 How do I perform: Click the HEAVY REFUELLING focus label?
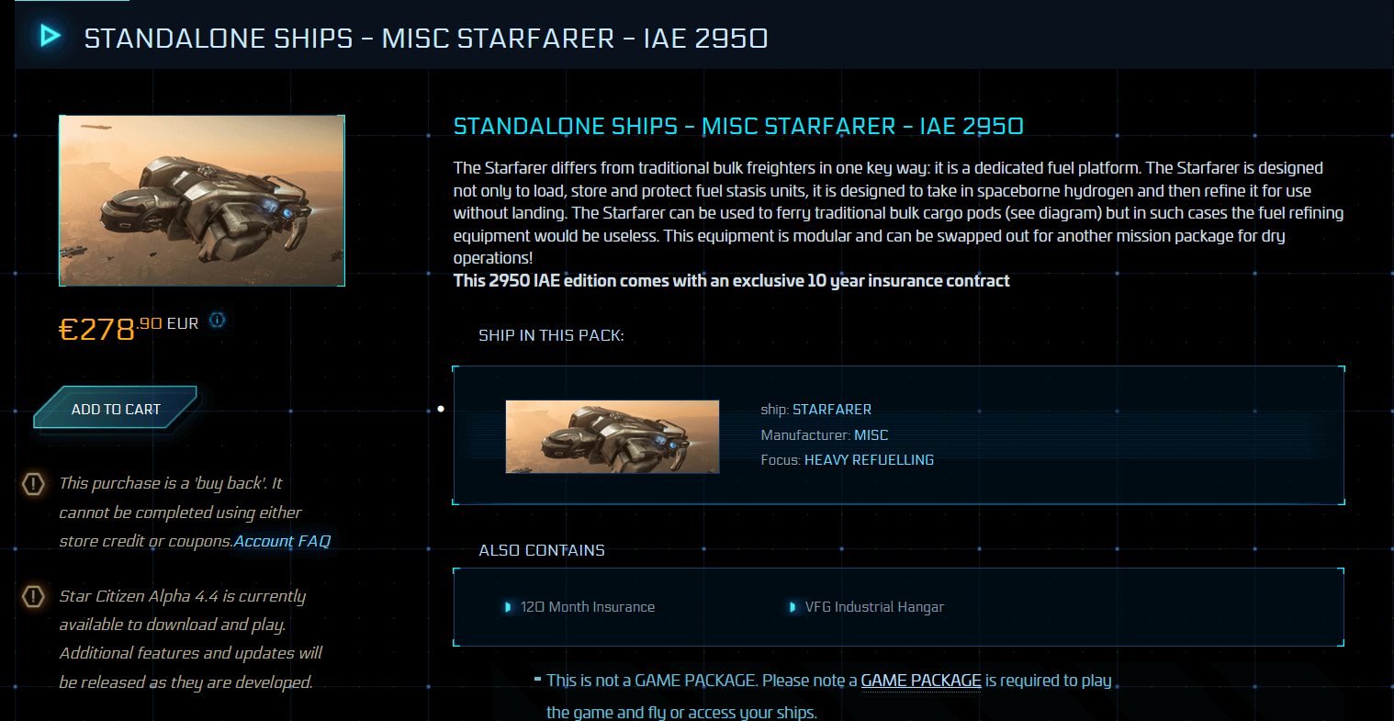tap(869, 460)
